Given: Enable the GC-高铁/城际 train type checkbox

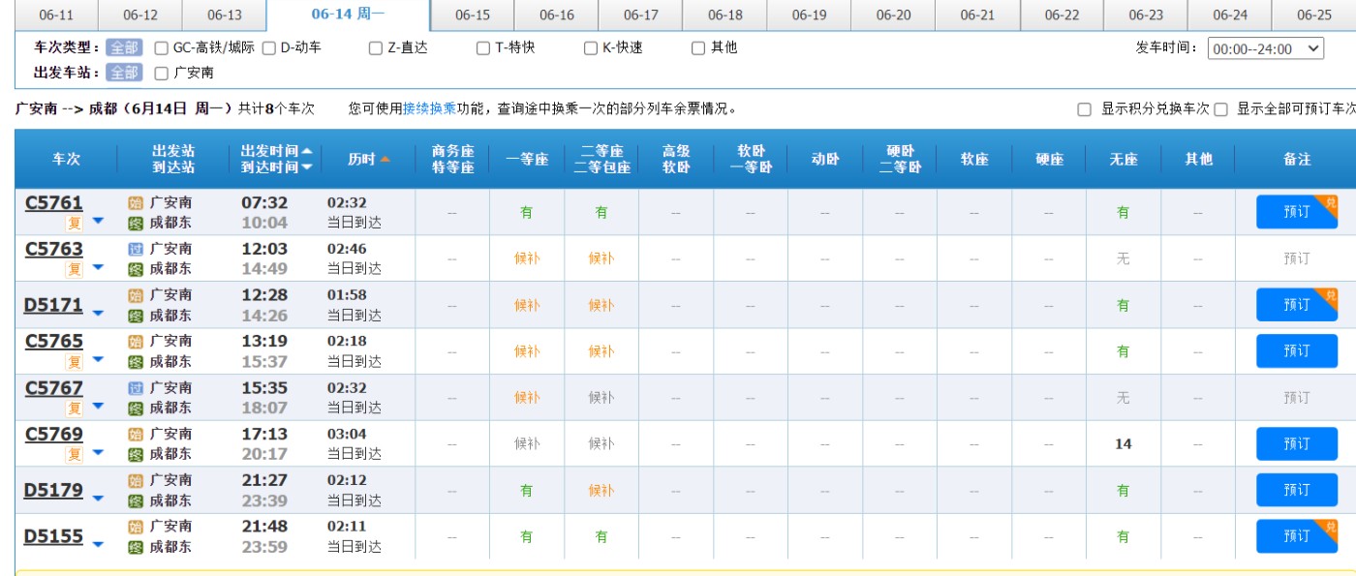Looking at the screenshot, I should pyautogui.click(x=162, y=48).
